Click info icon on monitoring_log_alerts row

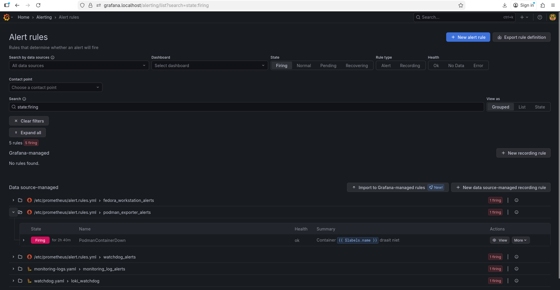[x=517, y=269]
